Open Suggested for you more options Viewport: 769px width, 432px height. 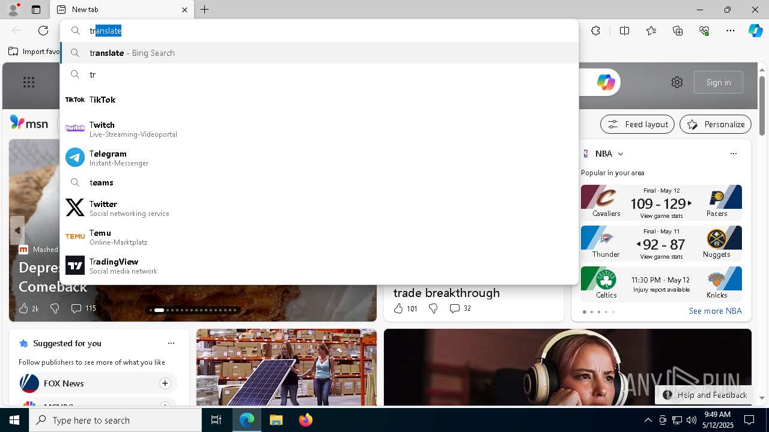(171, 343)
